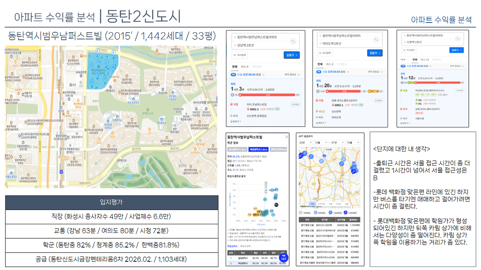The width and height of the screenshot is (481, 270).
Task: Select the 버스 10 tab
Action: [x=424, y=60]
